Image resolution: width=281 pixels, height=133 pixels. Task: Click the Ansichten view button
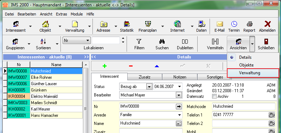(238, 44)
